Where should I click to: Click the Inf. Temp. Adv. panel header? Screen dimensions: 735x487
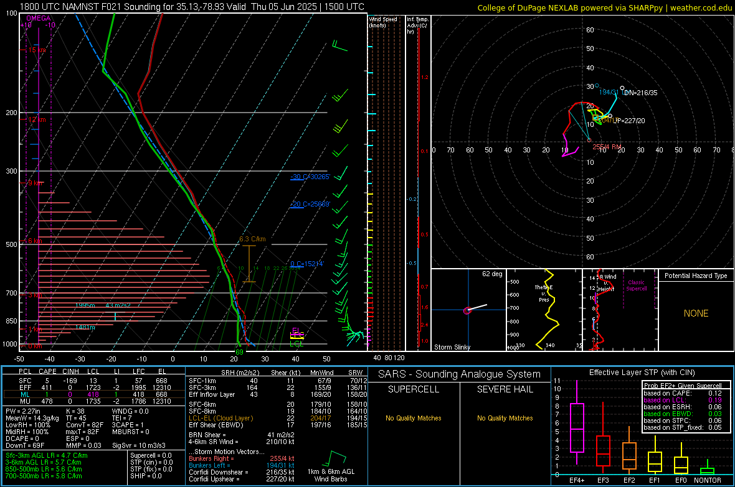417,26
